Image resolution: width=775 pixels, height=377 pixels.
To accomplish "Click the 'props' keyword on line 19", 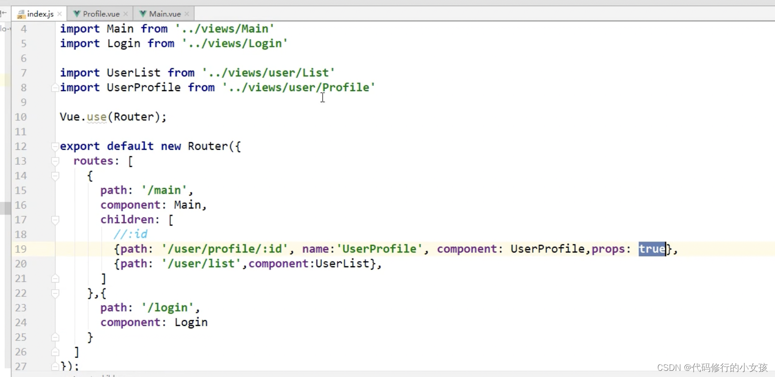I will coord(608,249).
